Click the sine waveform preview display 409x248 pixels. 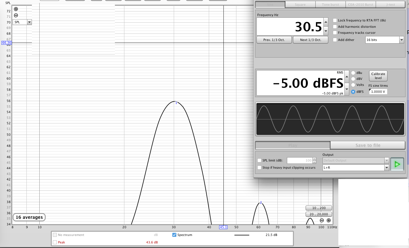(x=330, y=119)
